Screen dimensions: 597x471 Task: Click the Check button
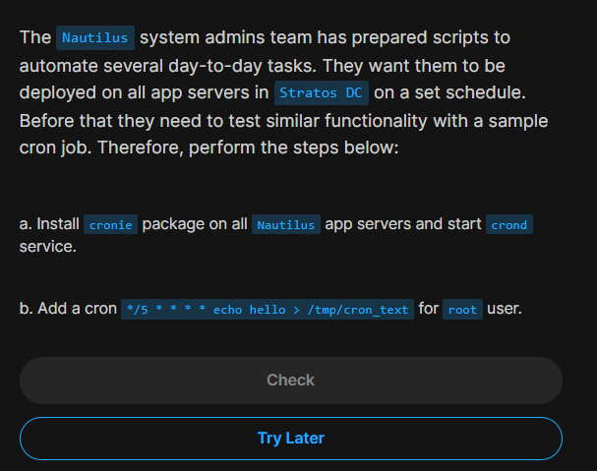tap(290, 381)
